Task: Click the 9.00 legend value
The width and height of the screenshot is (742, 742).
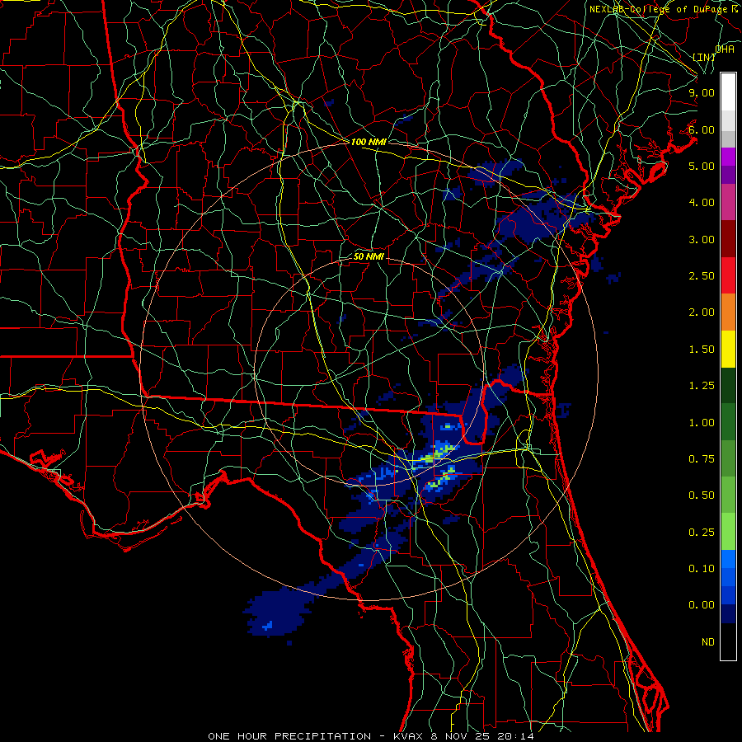Action: (702, 92)
